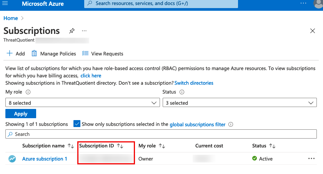The image size is (323, 174).
Task: Sort by Subscription ID column
Action: point(101,146)
